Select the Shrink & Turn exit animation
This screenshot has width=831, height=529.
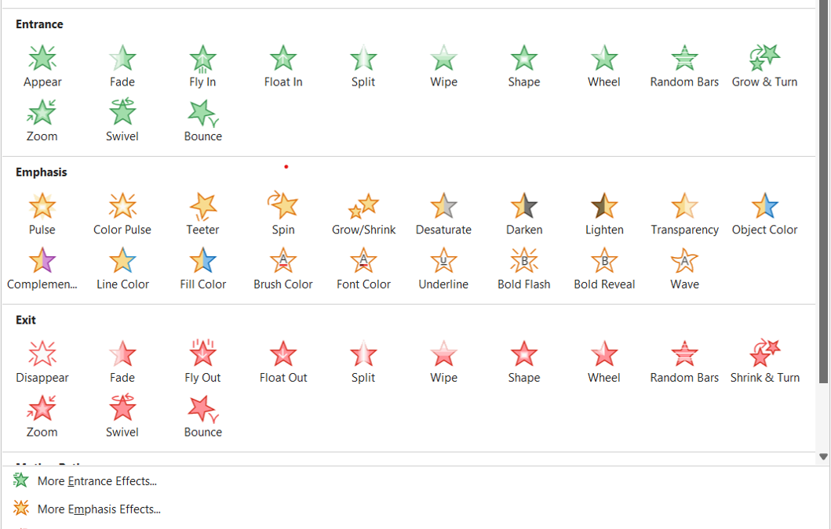point(764,362)
